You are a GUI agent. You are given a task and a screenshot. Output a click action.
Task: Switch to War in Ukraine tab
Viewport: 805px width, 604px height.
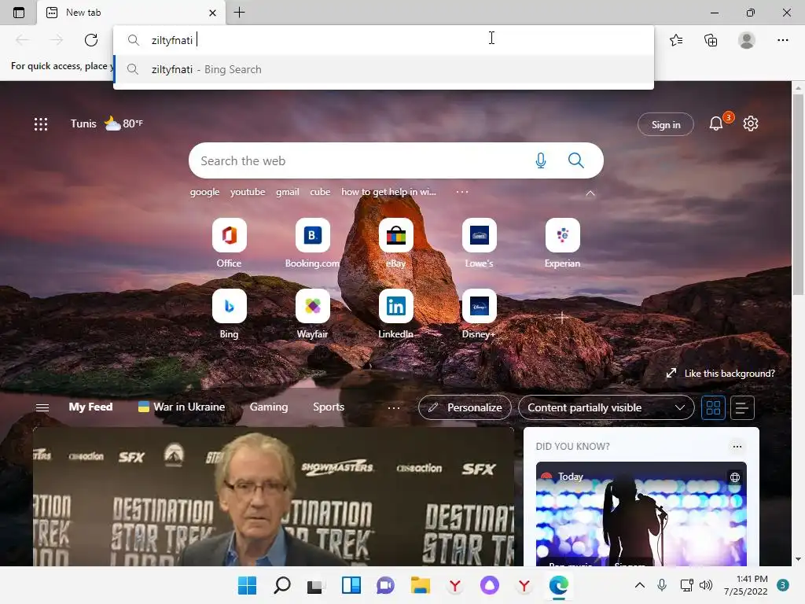(x=182, y=407)
